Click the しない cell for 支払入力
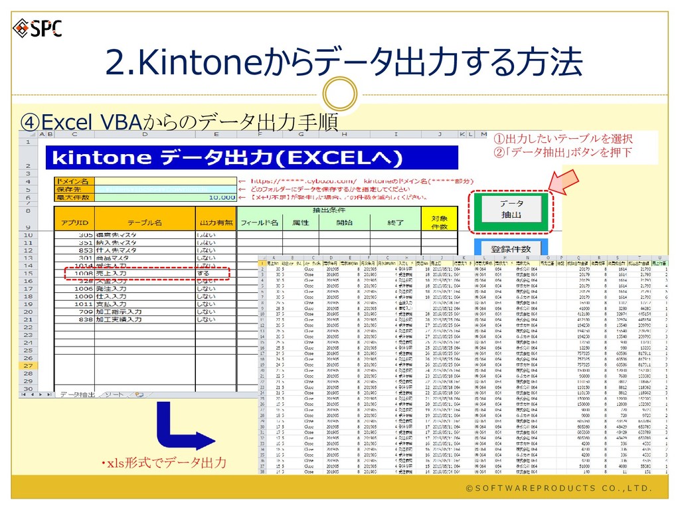Screen dimensions: 680x510 (216, 304)
